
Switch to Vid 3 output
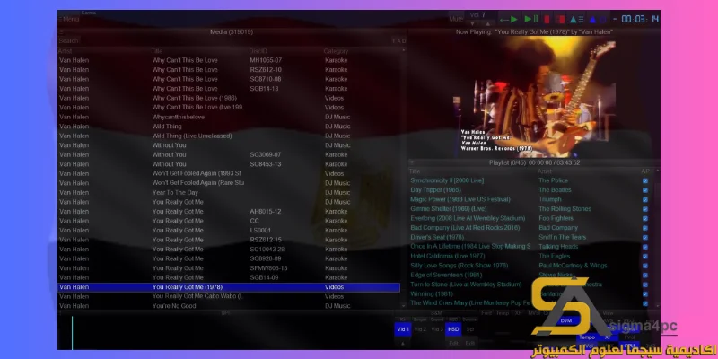coord(437,329)
